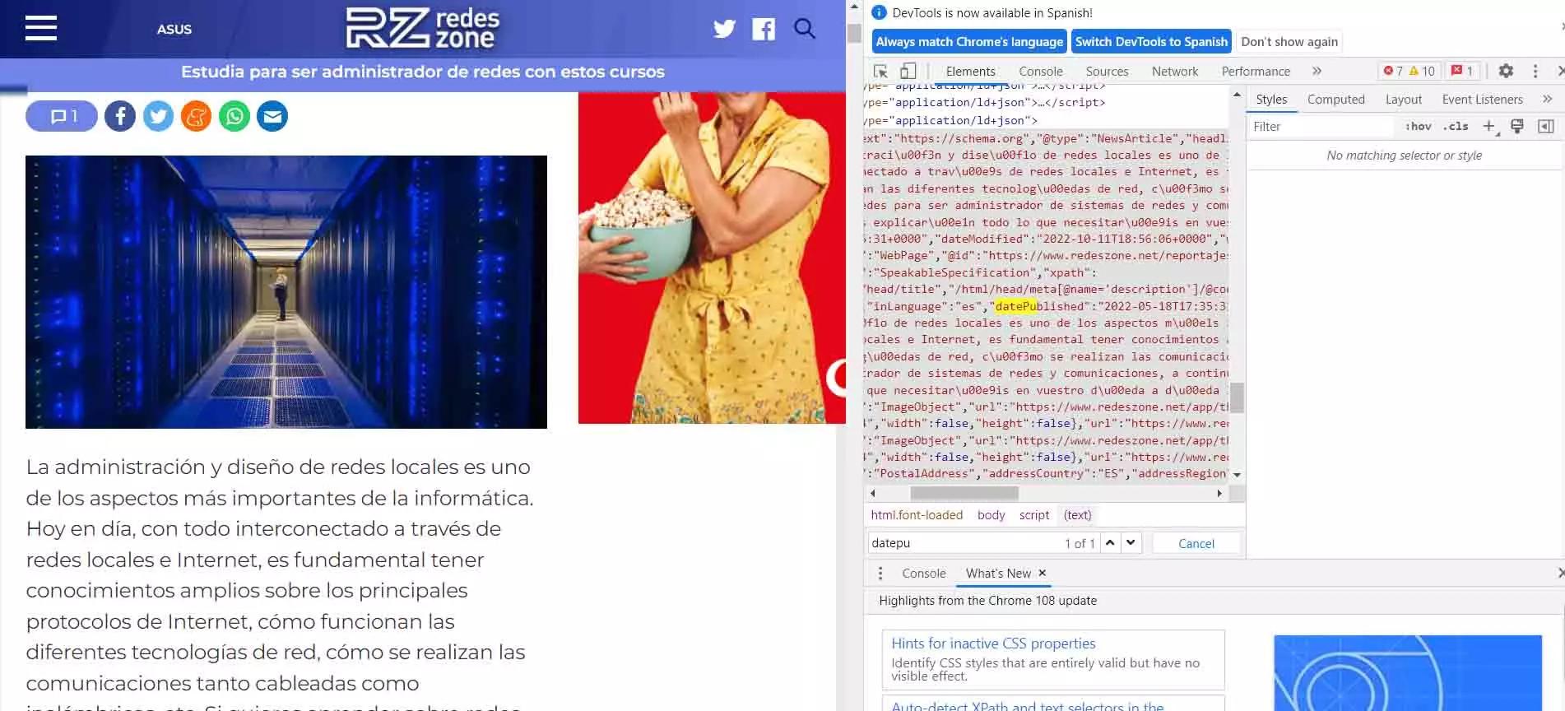Share article on WhatsApp

click(235, 116)
